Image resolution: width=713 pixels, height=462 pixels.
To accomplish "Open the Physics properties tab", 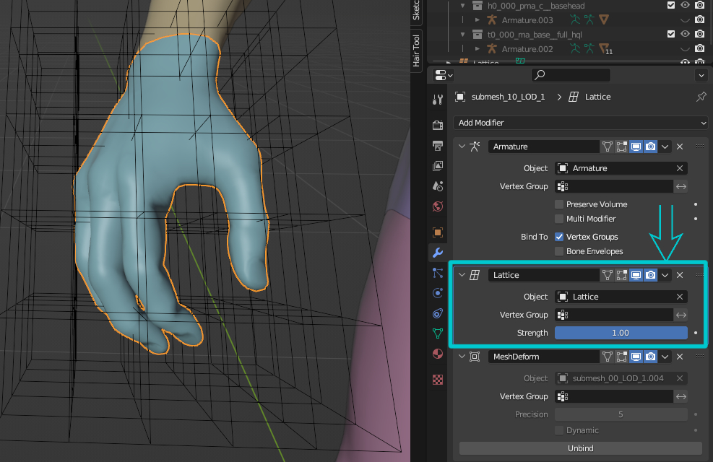I will pyautogui.click(x=437, y=293).
